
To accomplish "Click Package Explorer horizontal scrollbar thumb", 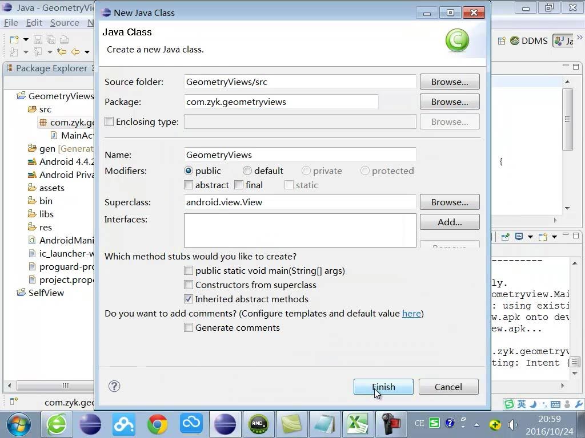I will coord(55,386).
